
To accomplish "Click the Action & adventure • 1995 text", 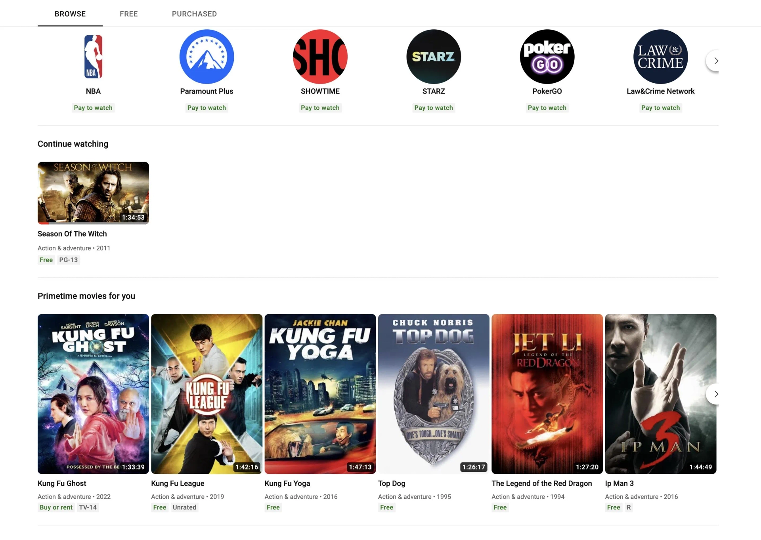I will 415,496.
